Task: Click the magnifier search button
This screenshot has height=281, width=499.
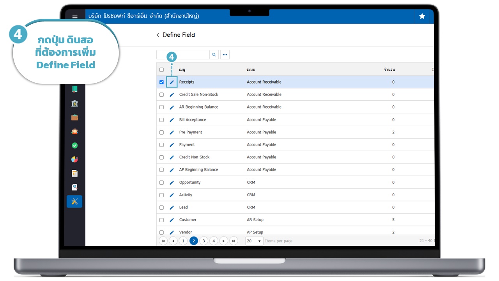Action: click(x=214, y=55)
